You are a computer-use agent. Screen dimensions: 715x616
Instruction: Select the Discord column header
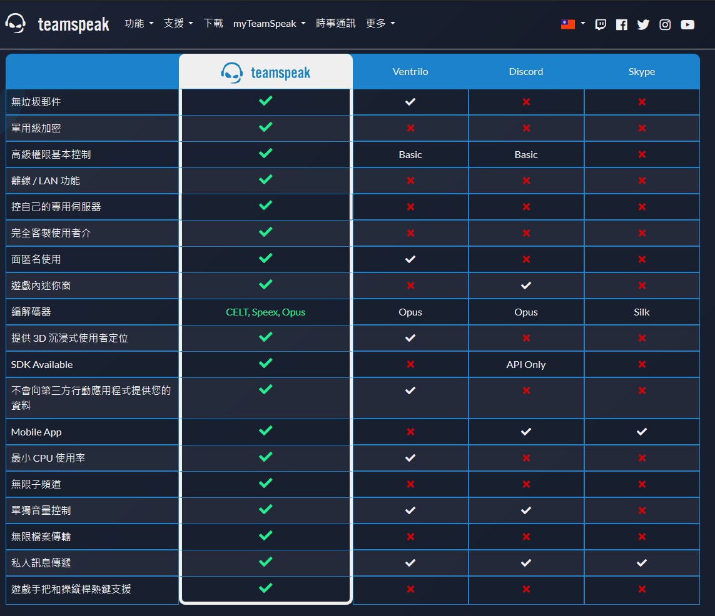(x=526, y=71)
